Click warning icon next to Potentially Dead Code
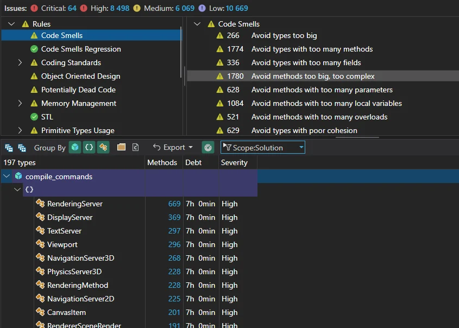 pyautogui.click(x=34, y=90)
